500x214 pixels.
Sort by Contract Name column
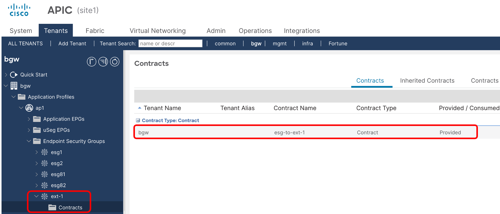(x=295, y=108)
